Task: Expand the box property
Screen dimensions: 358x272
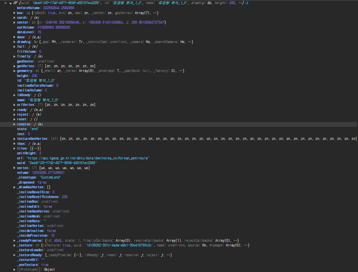Action: 14,13
